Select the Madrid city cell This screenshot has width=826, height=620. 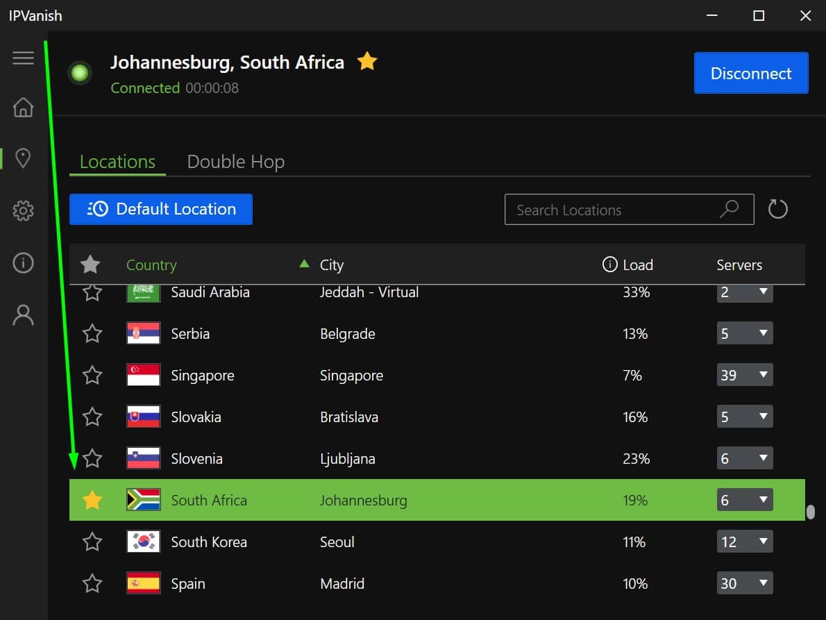(x=342, y=583)
